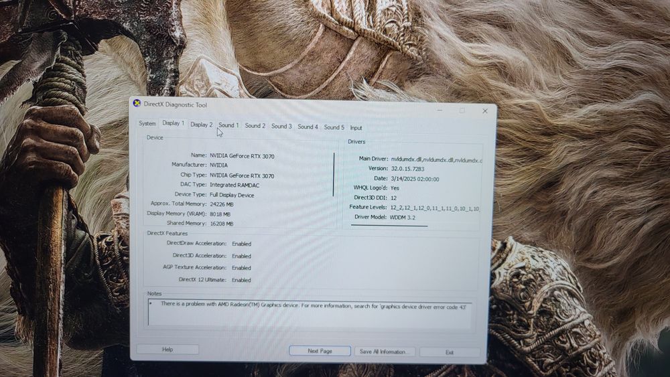The image size is (670, 377).
Task: Select the Display 1 tab
Action: (173, 123)
